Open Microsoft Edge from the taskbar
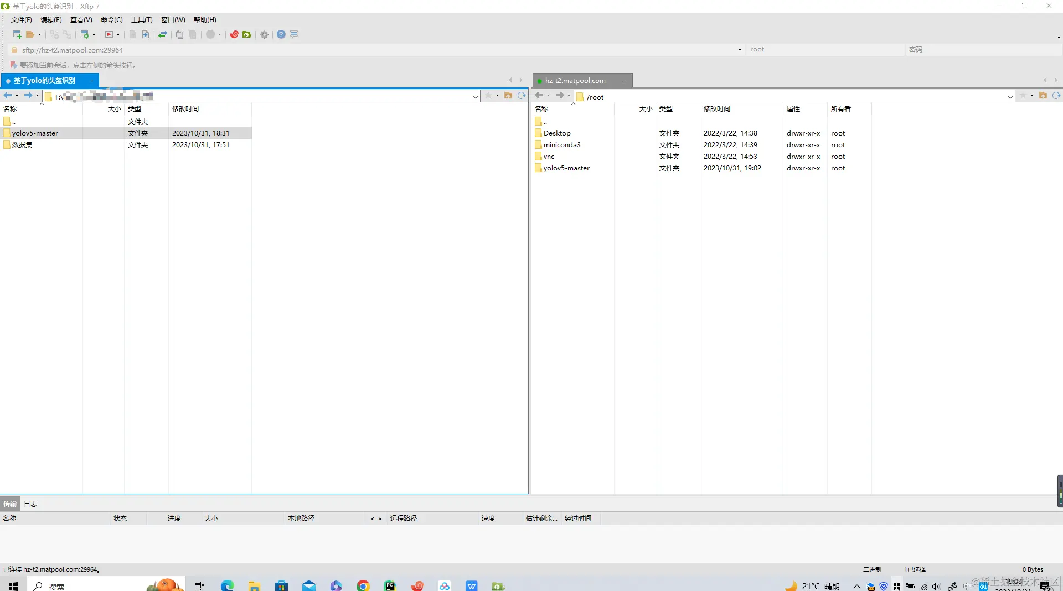Viewport: 1063px width, 591px height. click(x=227, y=585)
